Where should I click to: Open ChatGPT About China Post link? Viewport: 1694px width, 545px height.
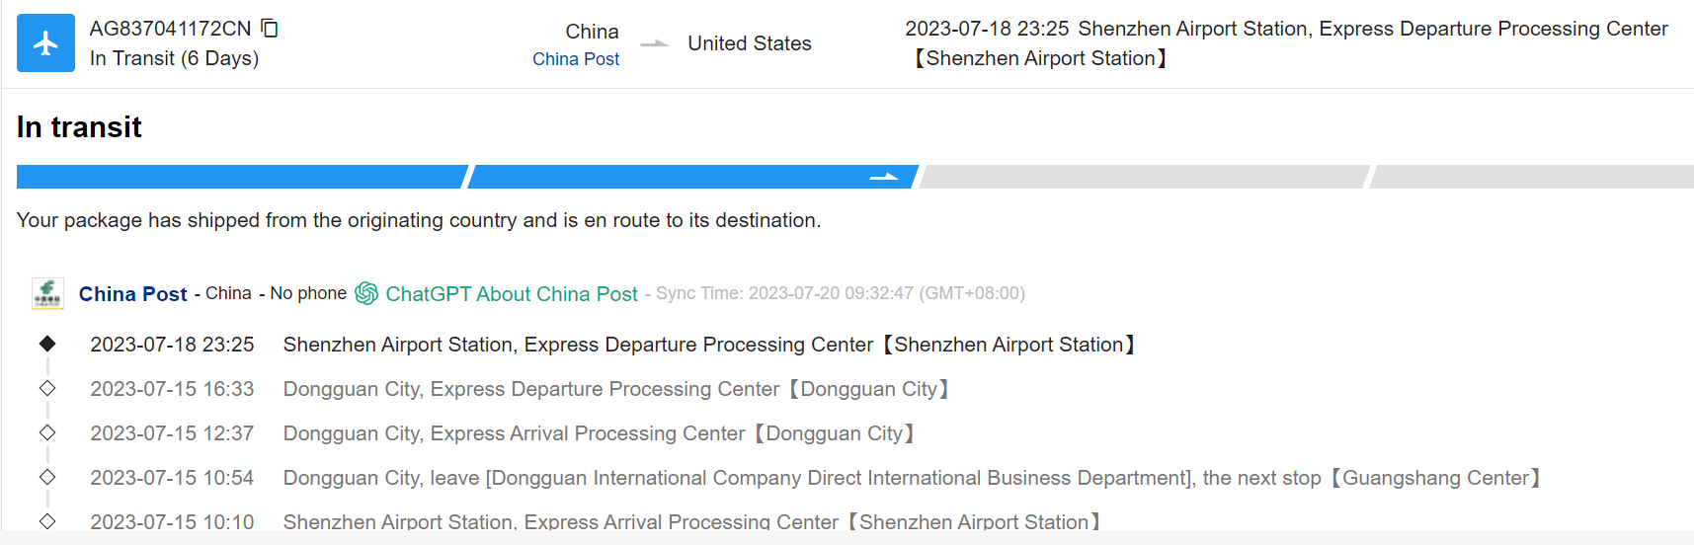512,294
